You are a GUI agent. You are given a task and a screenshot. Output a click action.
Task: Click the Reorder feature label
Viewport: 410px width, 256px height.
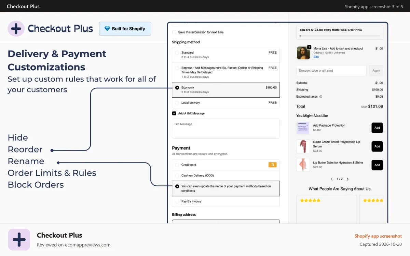click(x=25, y=150)
